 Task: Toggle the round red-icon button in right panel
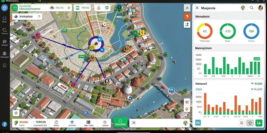(x=241, y=123)
